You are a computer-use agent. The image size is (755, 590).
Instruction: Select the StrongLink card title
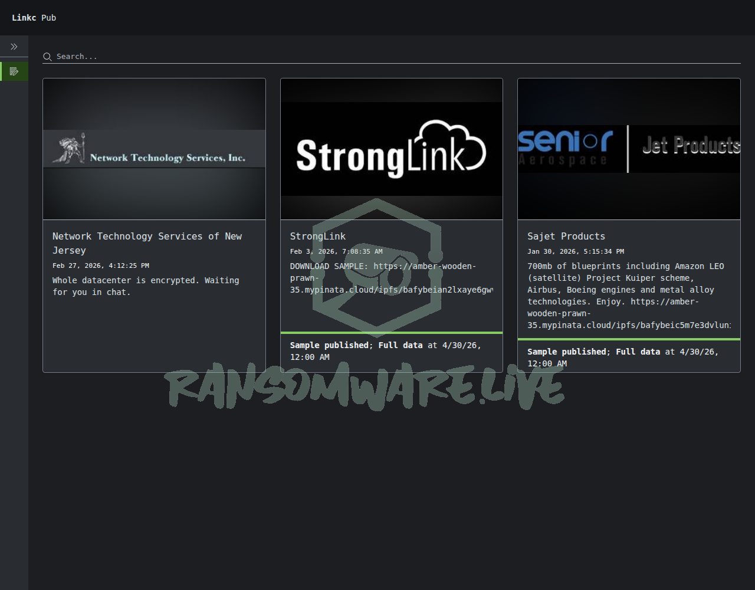pos(318,236)
